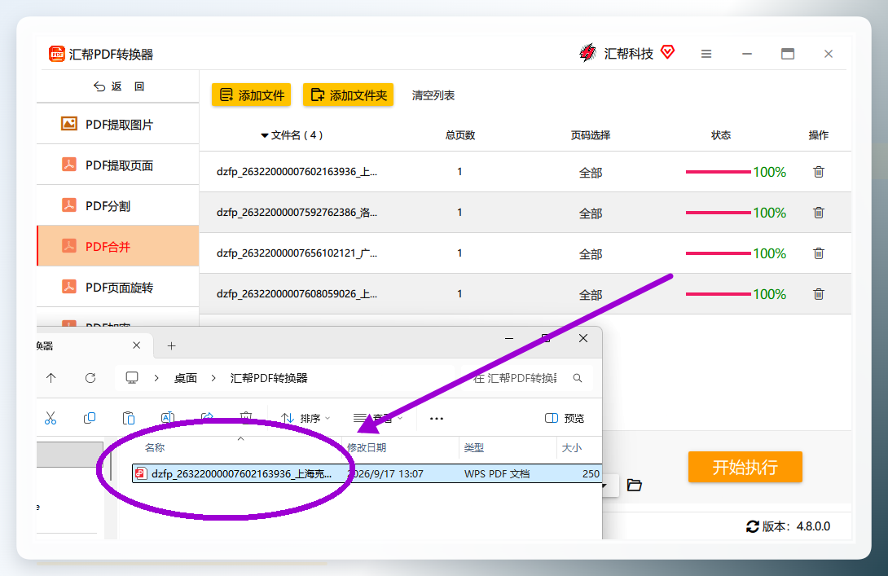This screenshot has height=576, width=888.
Task: Click the Copy icon in Explorer toolbar
Action: 90,418
